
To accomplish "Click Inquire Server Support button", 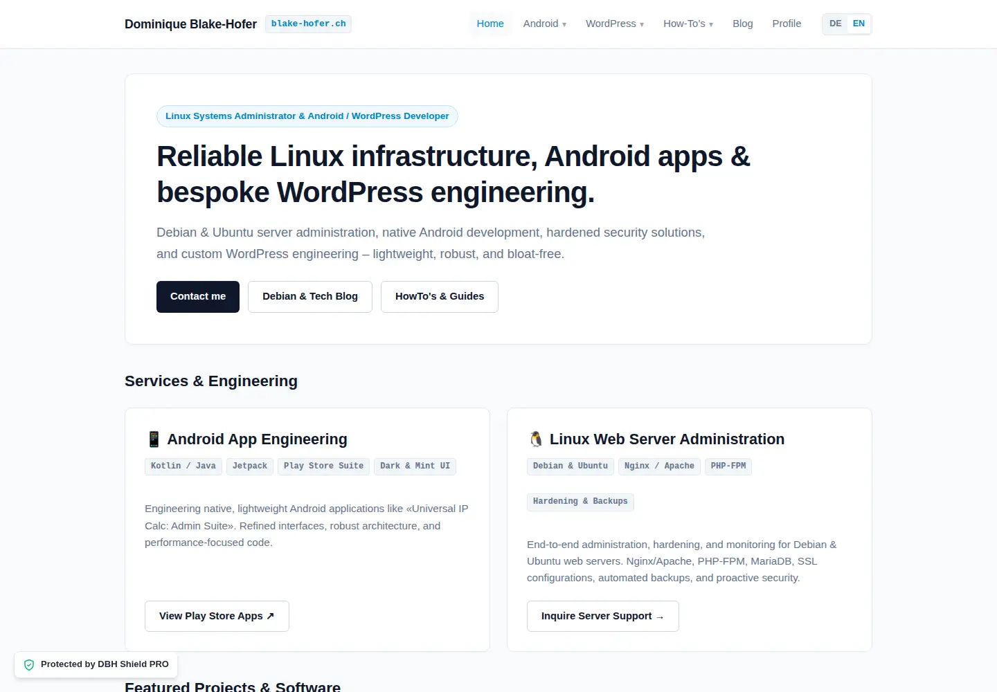I will [x=603, y=617].
